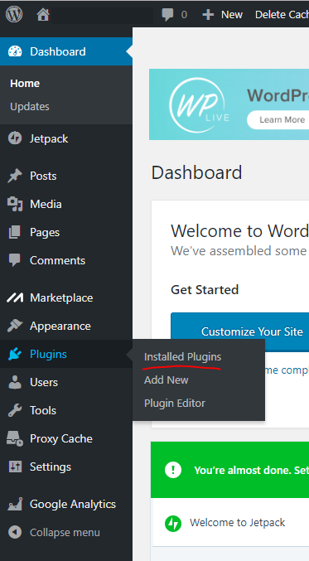Viewport: 309px width, 561px height.
Task: Click the comment count 0 in admin bar
Action: tap(184, 15)
